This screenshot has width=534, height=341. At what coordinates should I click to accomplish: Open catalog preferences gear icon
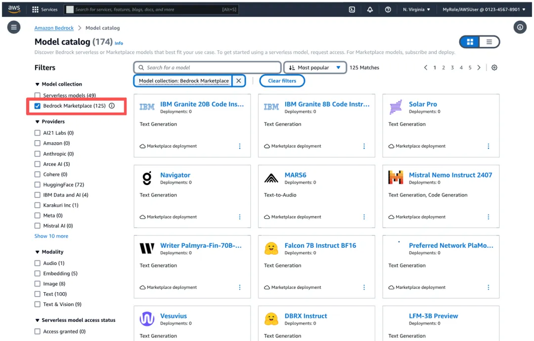coord(494,68)
